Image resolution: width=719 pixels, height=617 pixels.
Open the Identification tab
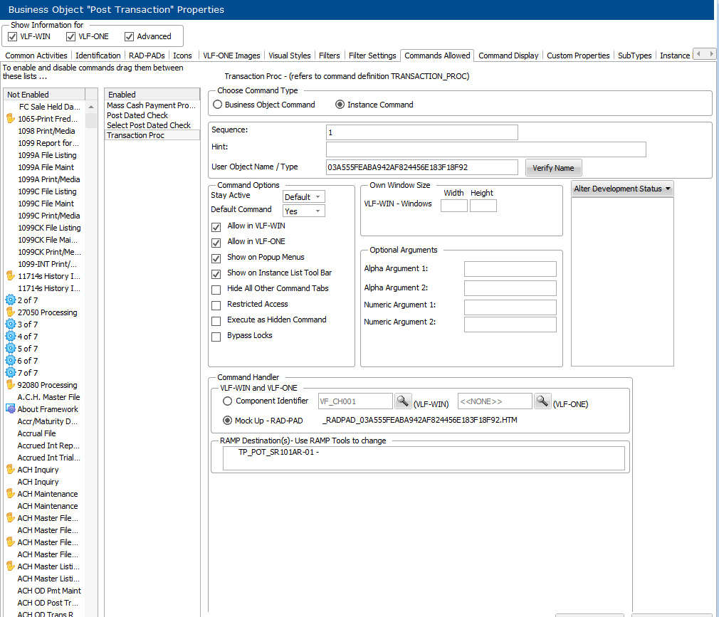98,56
